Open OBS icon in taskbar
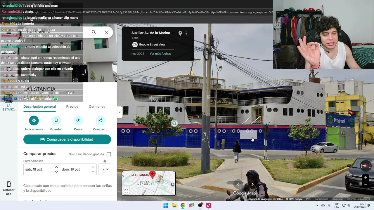 click(200, 205)
